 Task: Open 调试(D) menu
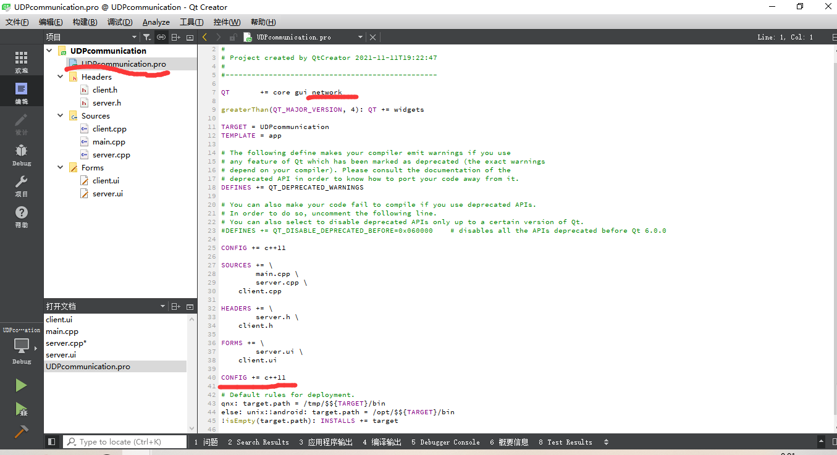[120, 22]
